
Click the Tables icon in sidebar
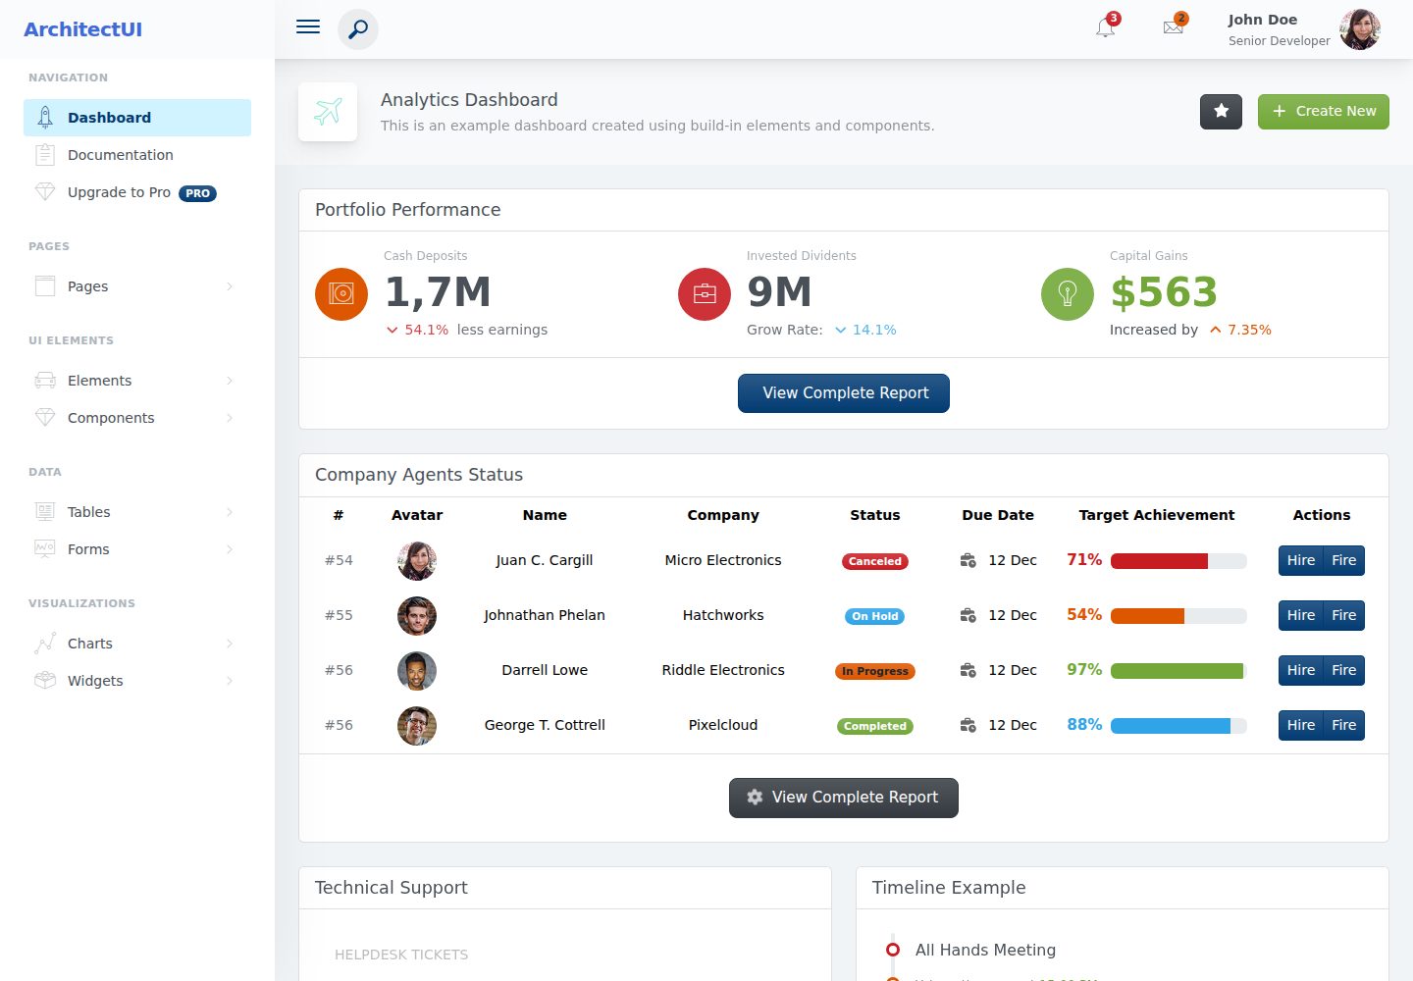[45, 512]
